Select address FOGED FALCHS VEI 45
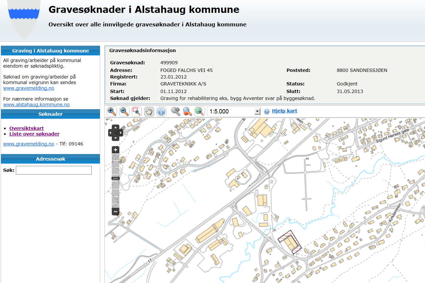The image size is (425, 283). click(x=187, y=70)
